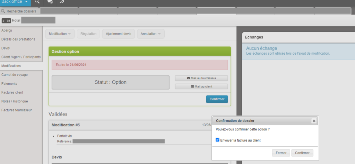Uncheck Envoyer la facture au client
Viewport: 355px width, 164px height.
pos(217,140)
